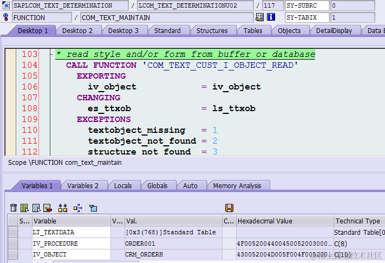The width and height of the screenshot is (385, 263).
Task: Click the ORDER001 value cell
Action: point(173,243)
